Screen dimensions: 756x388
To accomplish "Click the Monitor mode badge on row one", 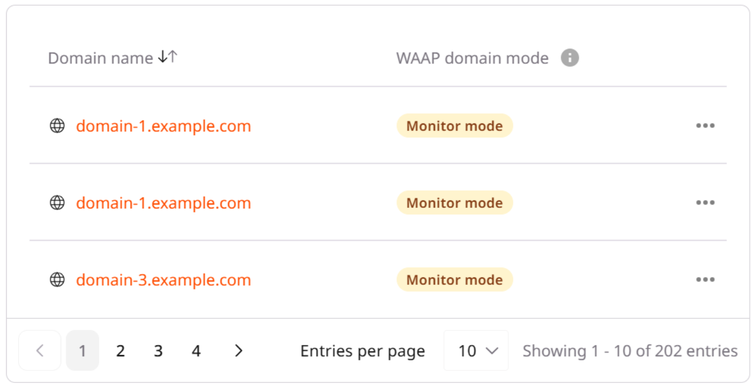I will pos(454,125).
